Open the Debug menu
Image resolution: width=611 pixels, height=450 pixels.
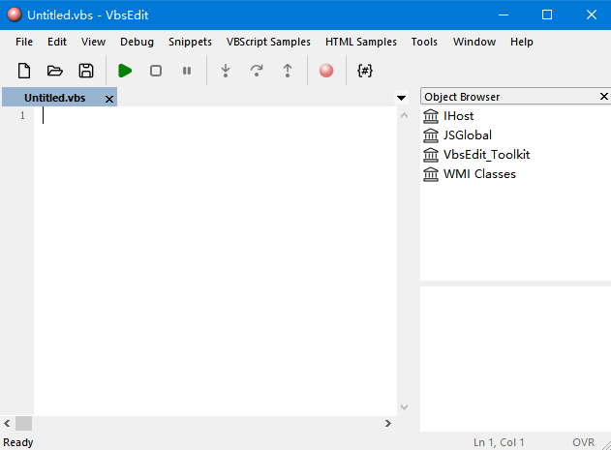point(137,42)
